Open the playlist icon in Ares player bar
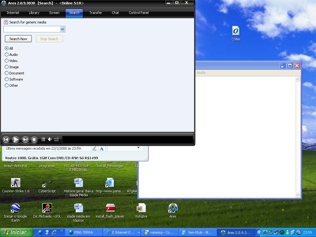Screen dimensions: 316x237 click(43, 139)
